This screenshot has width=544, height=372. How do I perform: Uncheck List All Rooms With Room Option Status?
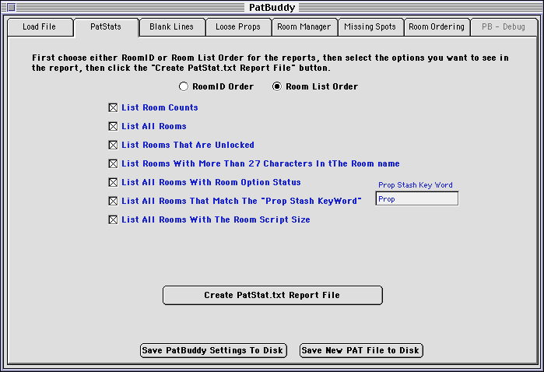(x=114, y=182)
